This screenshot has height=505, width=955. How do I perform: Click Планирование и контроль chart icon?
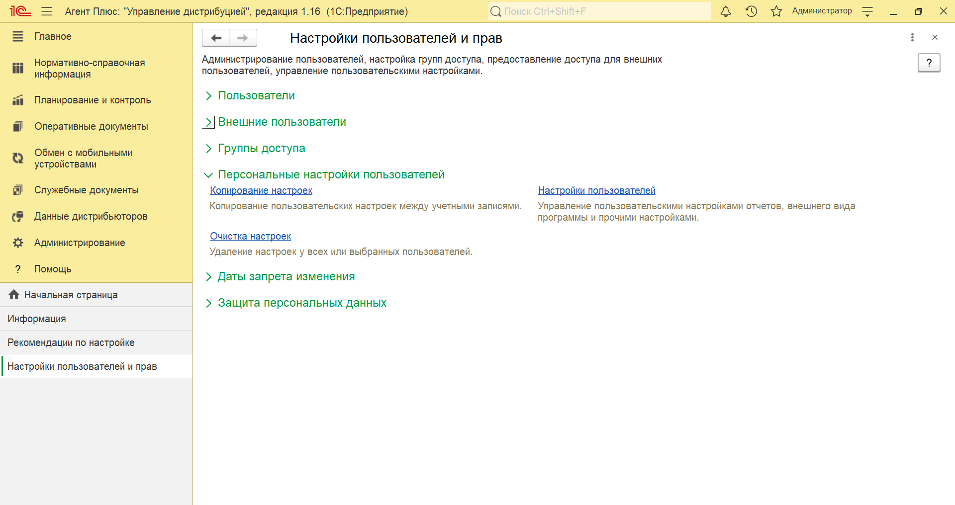(18, 100)
